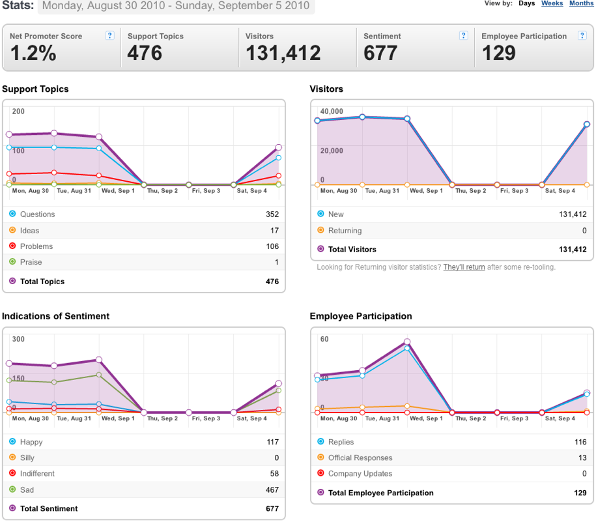This screenshot has width=596, height=524.
Task: Click Total Topics point on Tue, Aug 31
Action: click(54, 133)
